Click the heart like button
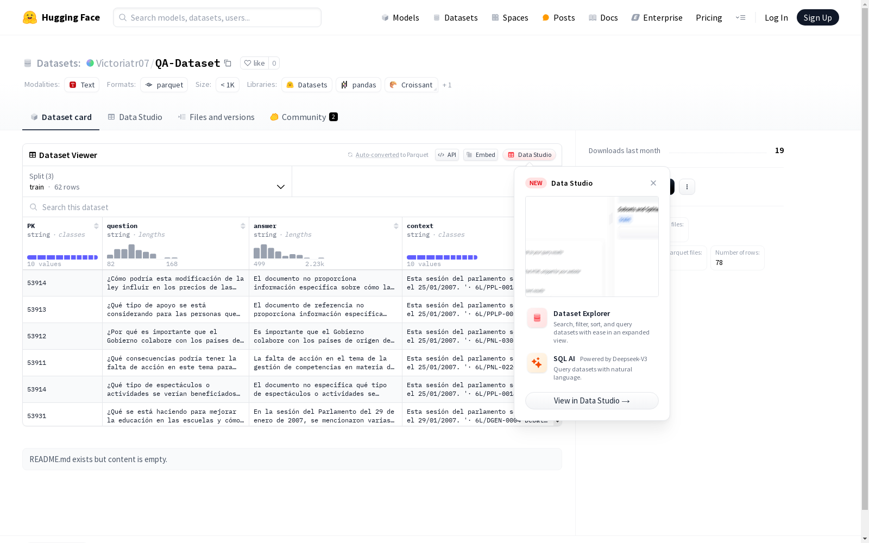This screenshot has width=869, height=543. (254, 63)
